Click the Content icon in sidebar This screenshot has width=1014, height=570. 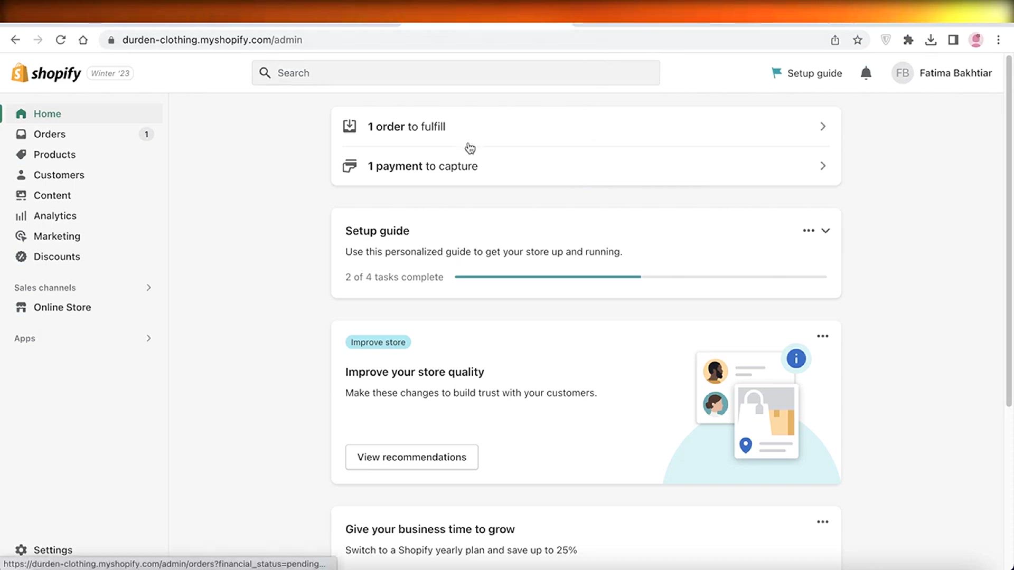(21, 195)
